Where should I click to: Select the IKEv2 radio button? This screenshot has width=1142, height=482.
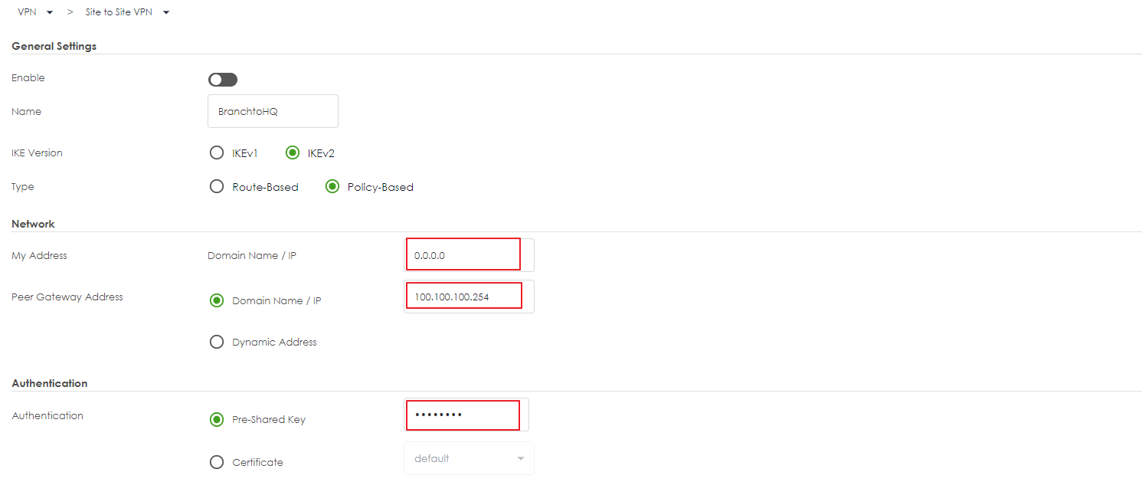(x=292, y=152)
